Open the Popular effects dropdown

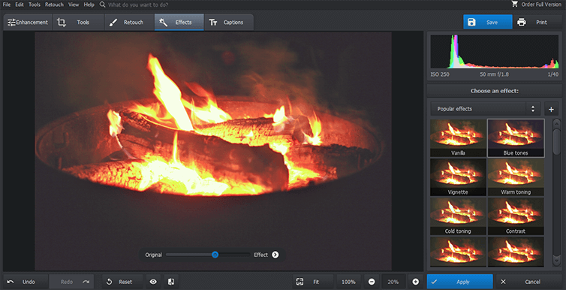click(x=485, y=109)
